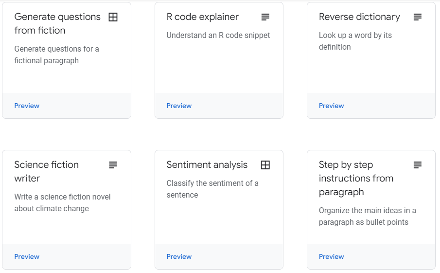Open the 'Sentiment analysis' card title

[x=207, y=165]
